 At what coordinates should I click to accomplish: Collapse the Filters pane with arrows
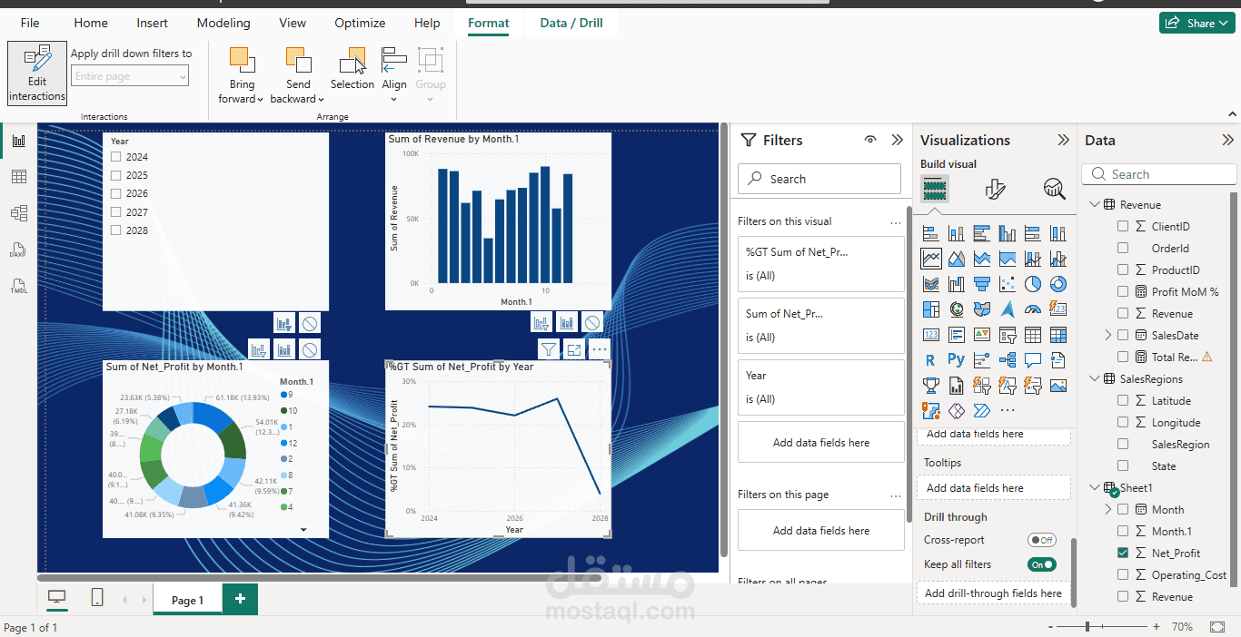(897, 140)
